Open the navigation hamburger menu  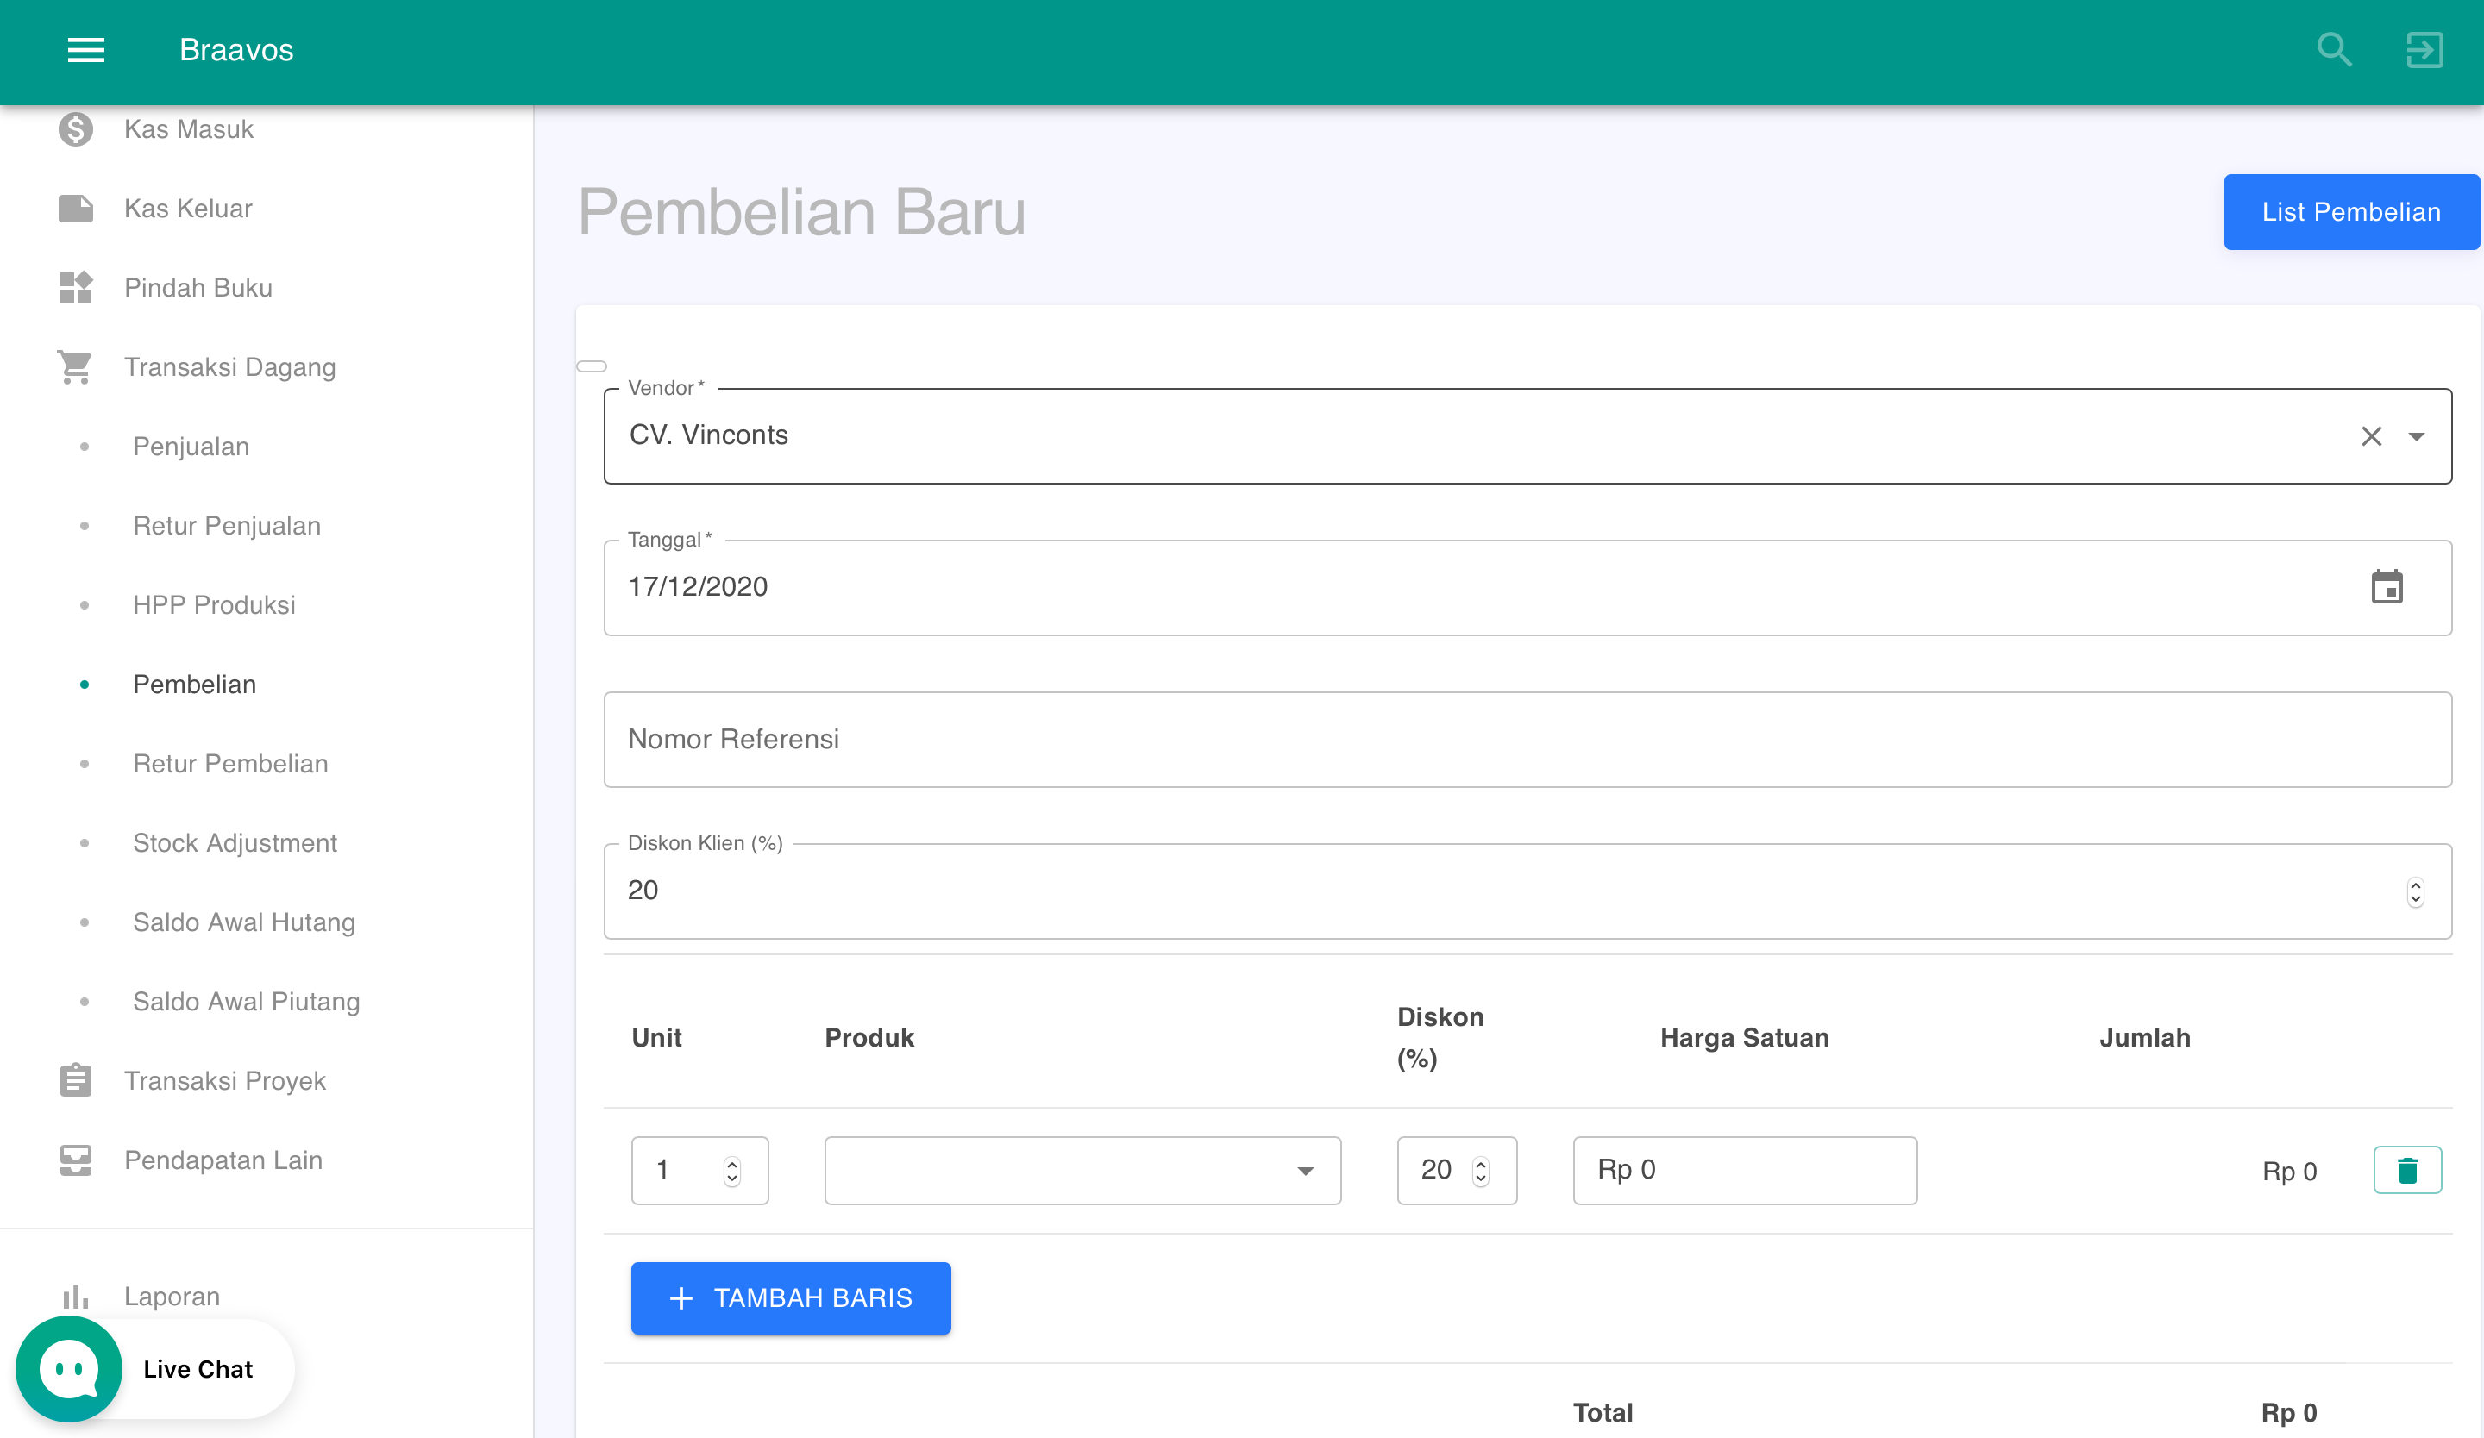tap(85, 50)
